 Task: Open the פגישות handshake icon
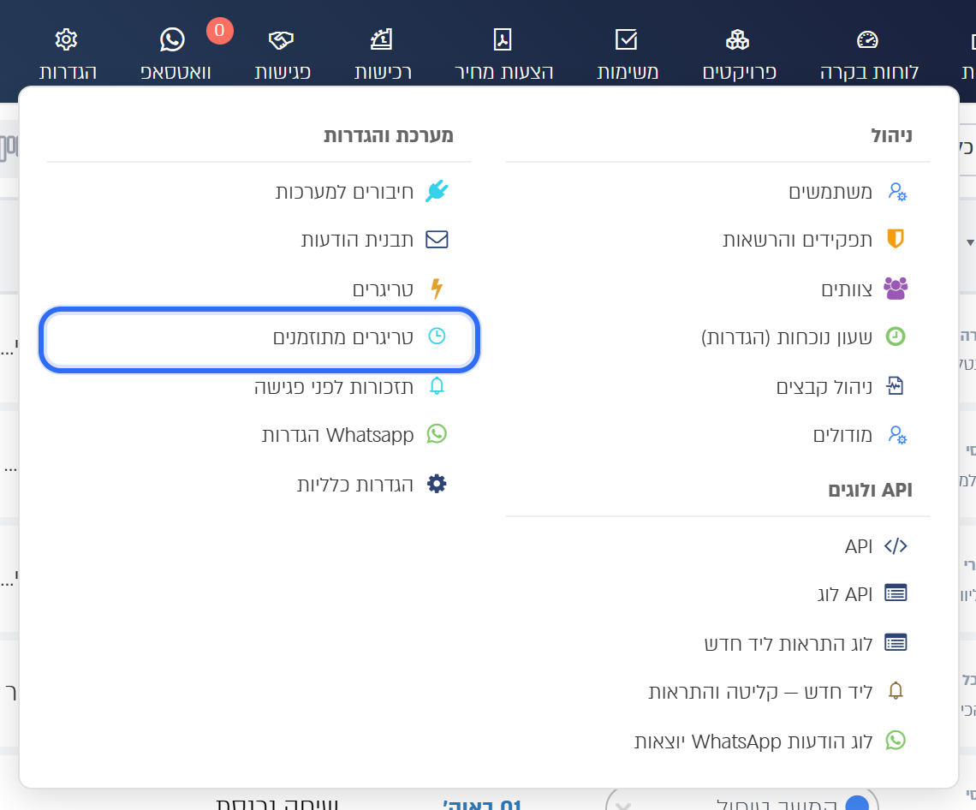coord(281,40)
